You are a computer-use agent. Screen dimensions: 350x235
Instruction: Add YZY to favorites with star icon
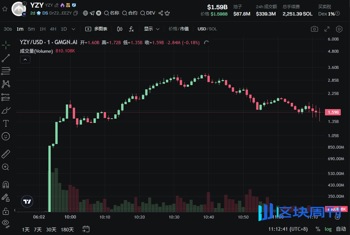coord(5,9)
